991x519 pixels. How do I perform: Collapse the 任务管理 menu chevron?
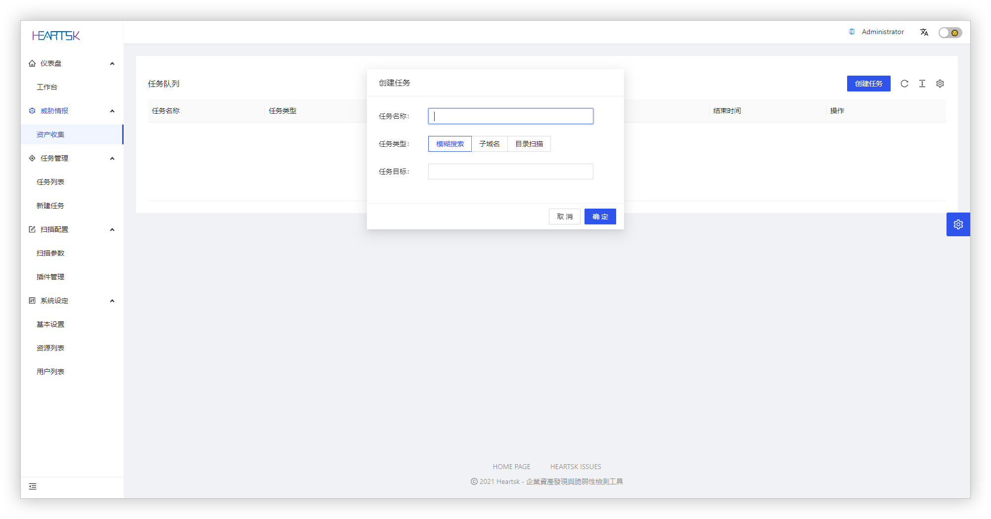(112, 159)
